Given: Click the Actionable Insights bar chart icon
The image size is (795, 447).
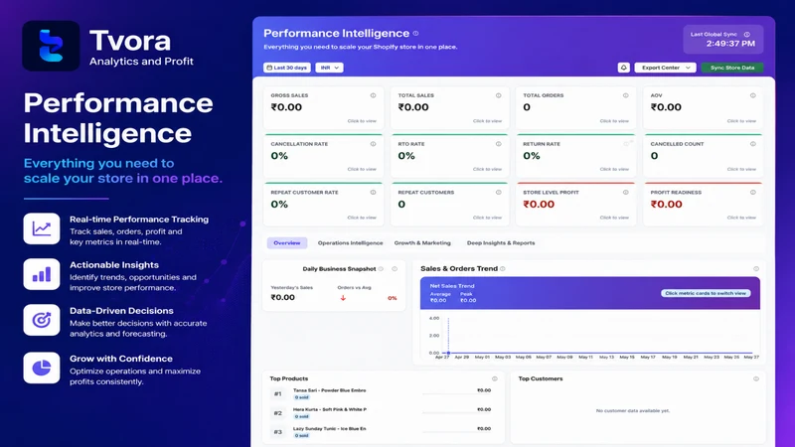Looking at the screenshot, I should point(42,274).
